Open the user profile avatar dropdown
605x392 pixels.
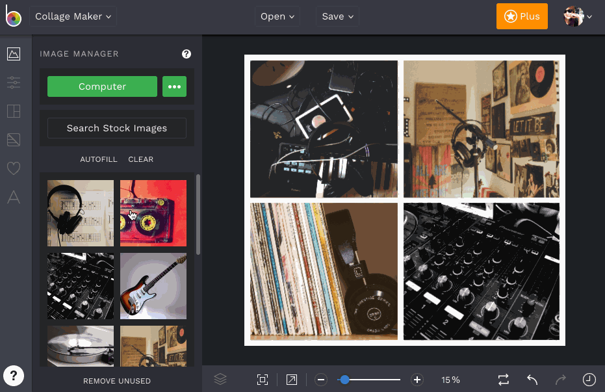(x=578, y=16)
